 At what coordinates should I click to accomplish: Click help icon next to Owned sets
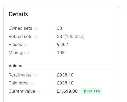[x=36, y=29]
